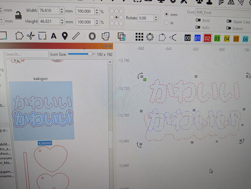This screenshot has width=251, height=189.
Task: Select the mm units radio button
Action: 167,14
